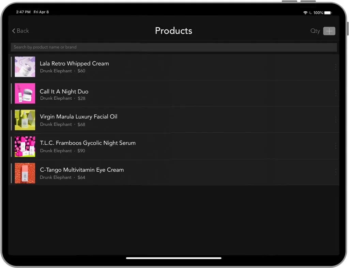This screenshot has width=349, height=268.
Task: Tap the Wi-Fi icon in the status bar
Action: (x=306, y=12)
